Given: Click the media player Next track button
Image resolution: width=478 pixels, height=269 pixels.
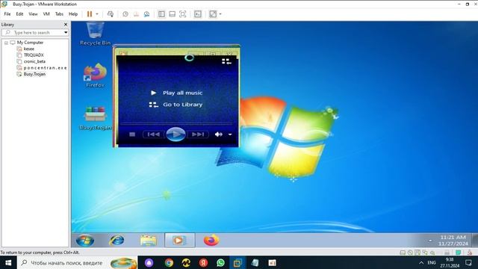Looking at the screenshot, I should [x=198, y=134].
